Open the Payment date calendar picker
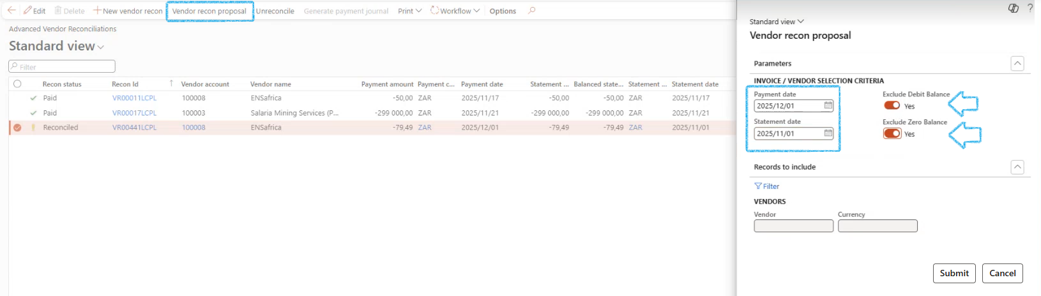 click(x=828, y=106)
